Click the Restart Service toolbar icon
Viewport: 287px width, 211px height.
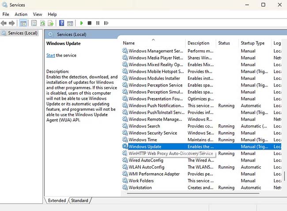click(x=106, y=23)
